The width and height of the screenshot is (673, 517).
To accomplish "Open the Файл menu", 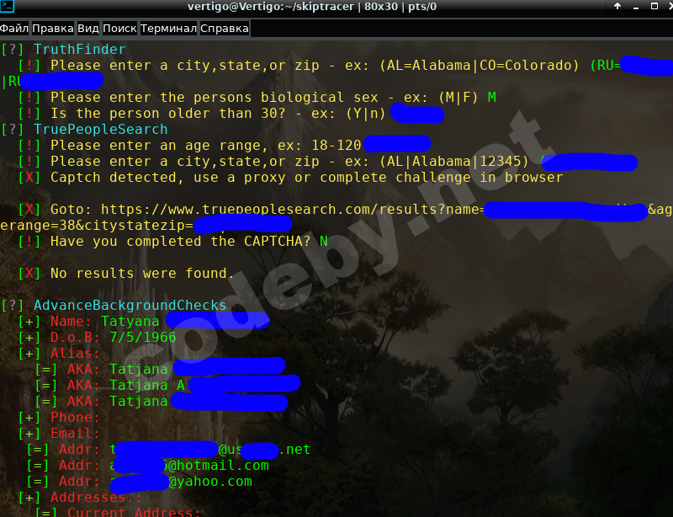I will click(14, 29).
